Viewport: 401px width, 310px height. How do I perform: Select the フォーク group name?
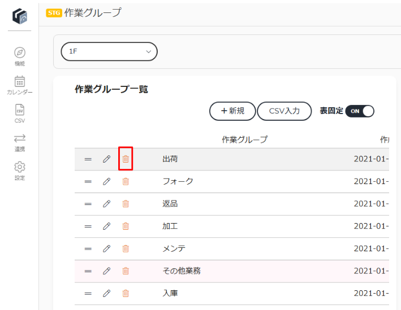178,181
